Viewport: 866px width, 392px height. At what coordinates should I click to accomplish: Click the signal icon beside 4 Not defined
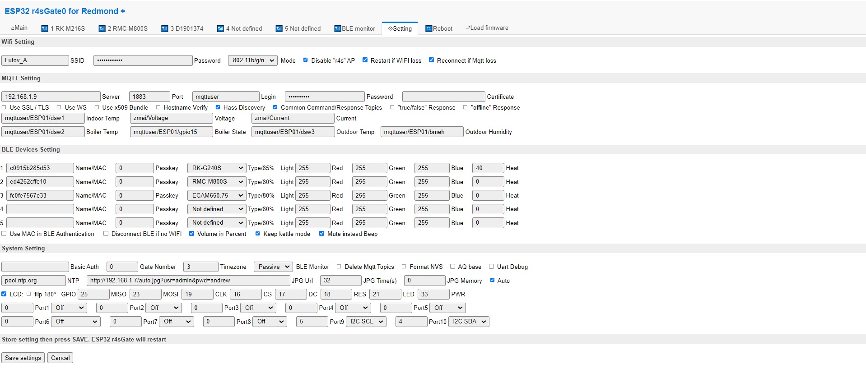click(220, 28)
